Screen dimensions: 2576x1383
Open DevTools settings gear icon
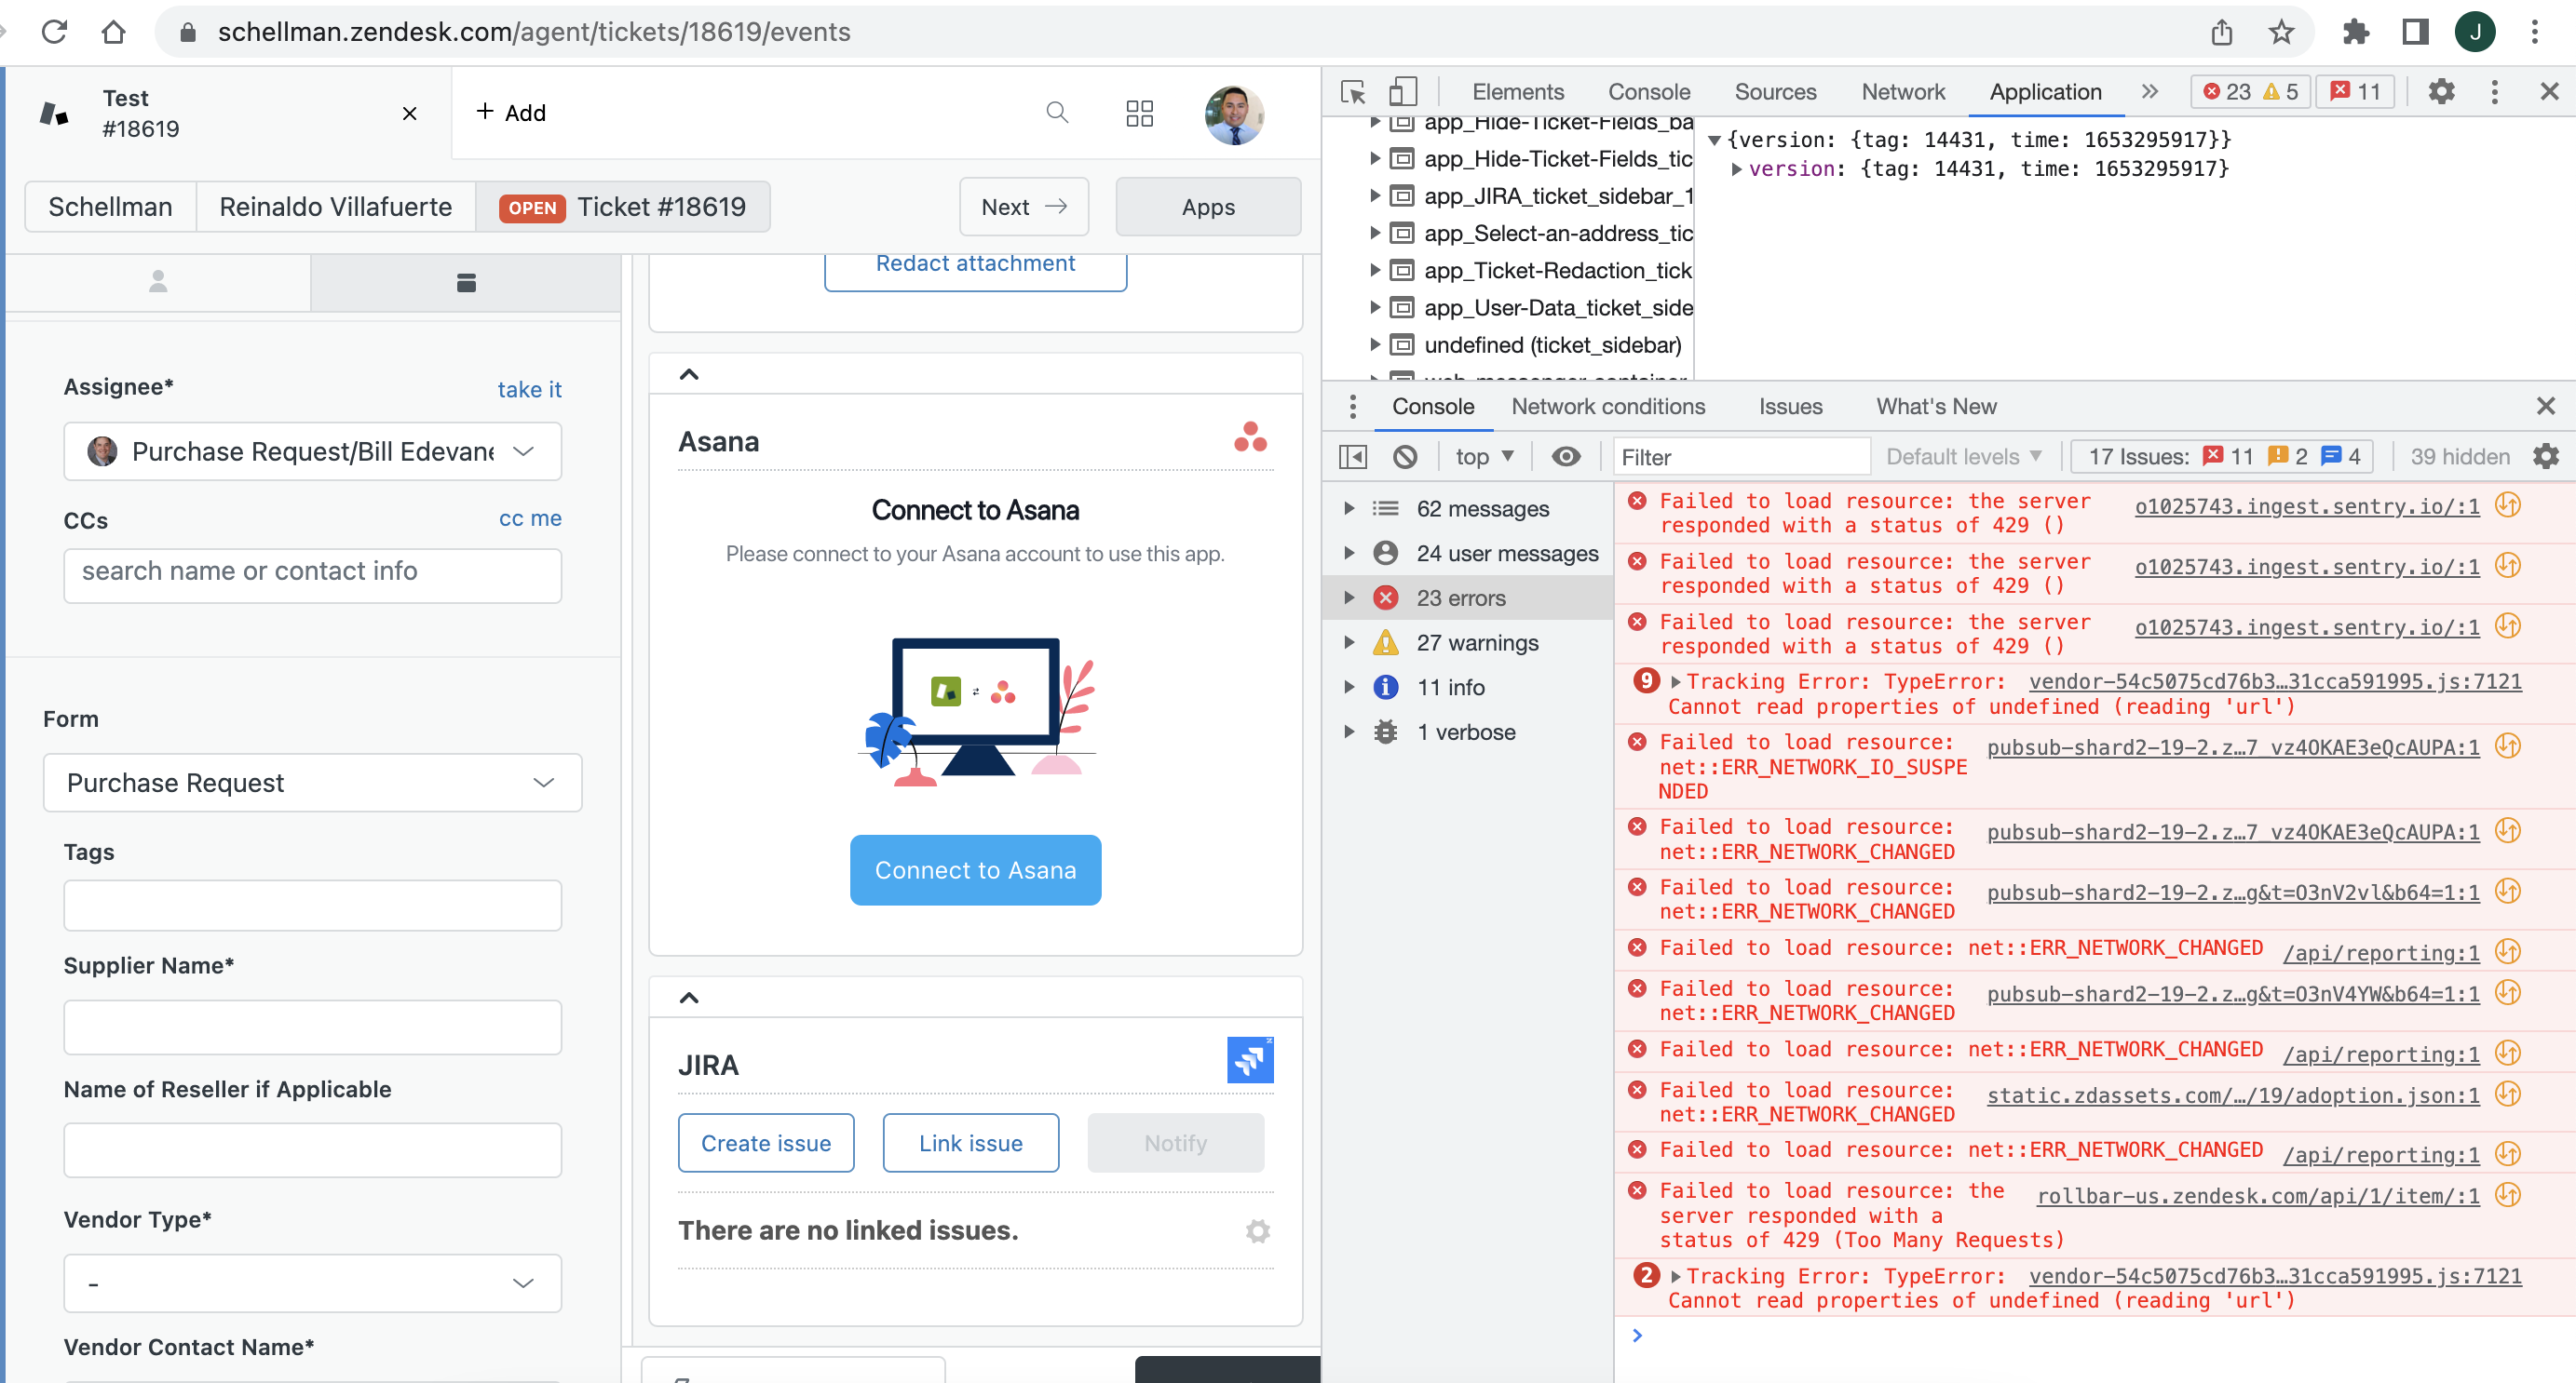[x=2441, y=92]
